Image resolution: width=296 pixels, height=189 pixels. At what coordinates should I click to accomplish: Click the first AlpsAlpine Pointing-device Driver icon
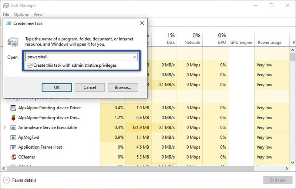(14, 108)
